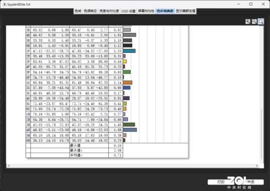The height and width of the screenshot is (191, 270).
Task: Click row label 5E
Action: pos(28,40)
